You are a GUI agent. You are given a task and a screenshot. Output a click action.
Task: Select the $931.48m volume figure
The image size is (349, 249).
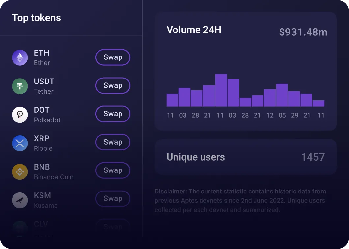click(x=303, y=32)
